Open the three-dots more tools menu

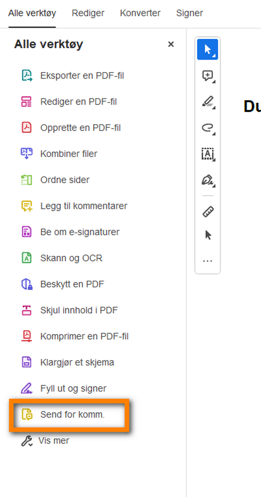pos(208,261)
